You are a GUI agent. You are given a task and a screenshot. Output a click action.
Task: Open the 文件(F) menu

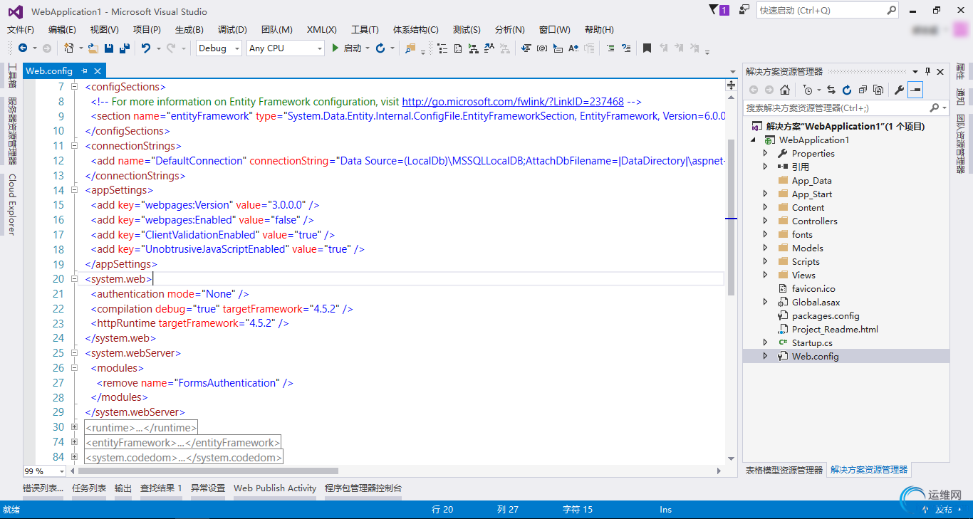coord(21,30)
